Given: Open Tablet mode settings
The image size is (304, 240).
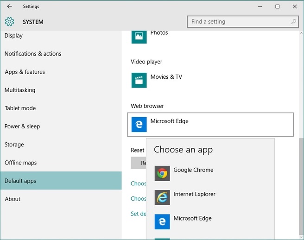Looking at the screenshot, I should 61,108.
